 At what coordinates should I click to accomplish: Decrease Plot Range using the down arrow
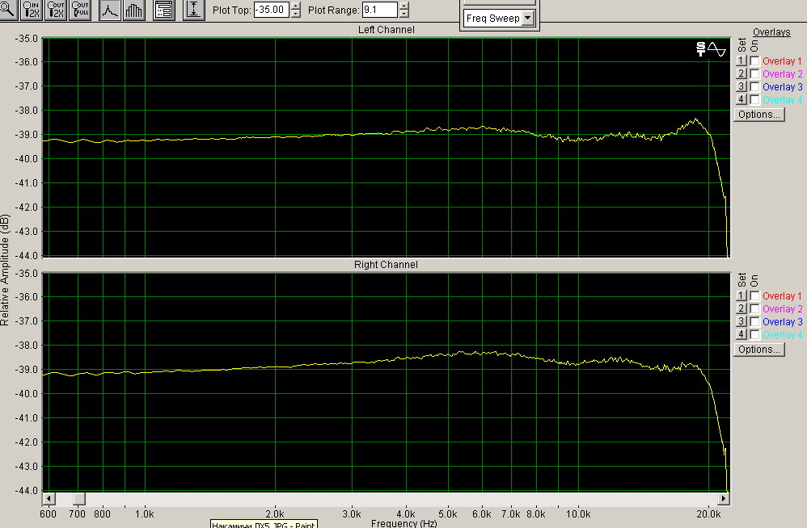403,15
